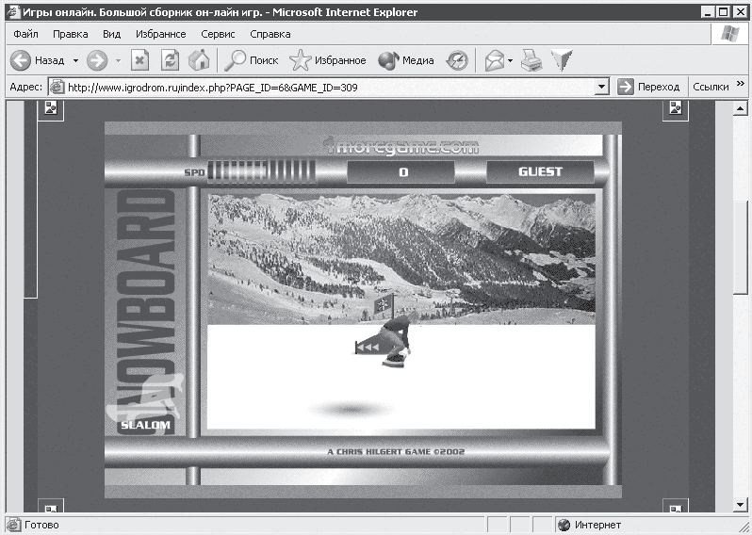Refresh the page using the toolbar icon
Screen dimensions: 752x535
[x=170, y=60]
